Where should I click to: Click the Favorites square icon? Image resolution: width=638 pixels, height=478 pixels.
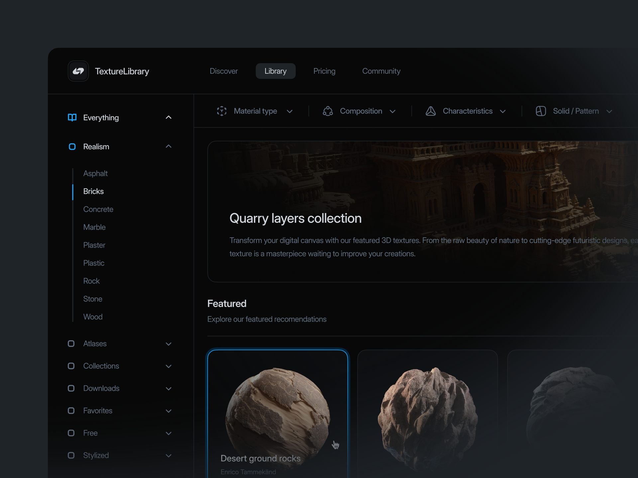point(71,411)
